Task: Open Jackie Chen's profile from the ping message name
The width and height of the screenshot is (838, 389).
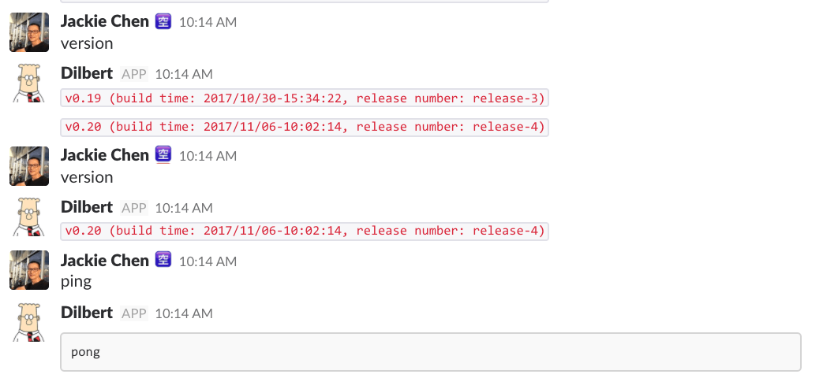Action: (x=105, y=260)
